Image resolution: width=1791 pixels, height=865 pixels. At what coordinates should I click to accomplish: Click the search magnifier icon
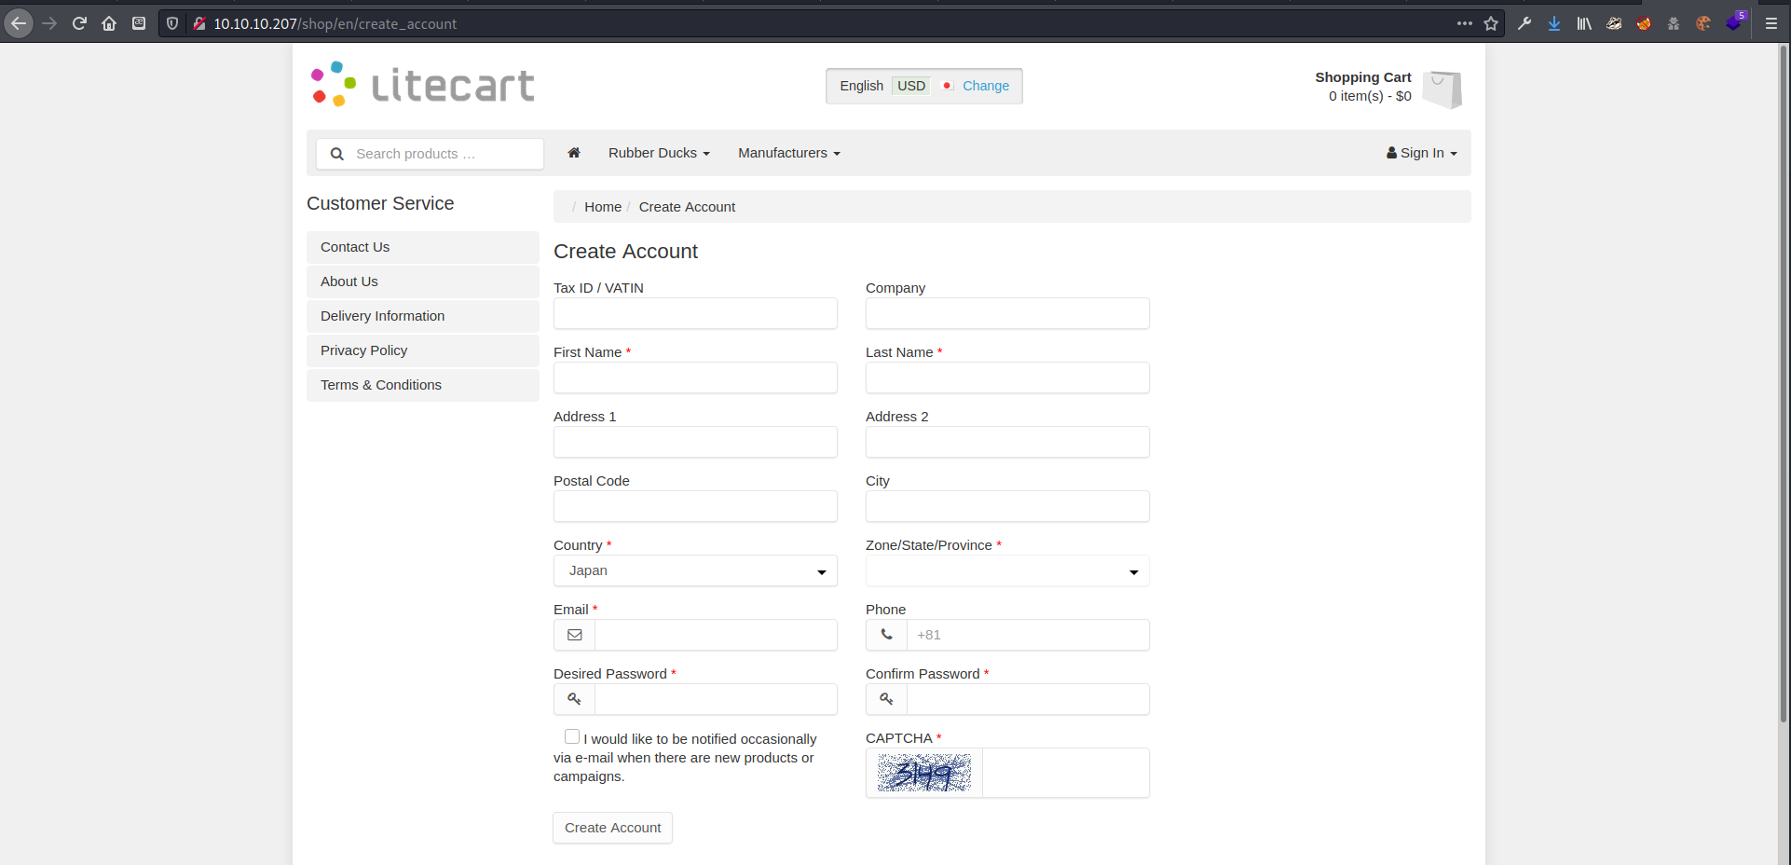click(337, 154)
